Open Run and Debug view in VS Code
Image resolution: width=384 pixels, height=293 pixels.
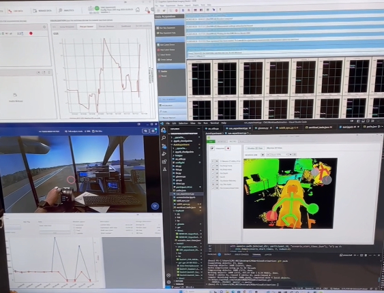click(164, 154)
